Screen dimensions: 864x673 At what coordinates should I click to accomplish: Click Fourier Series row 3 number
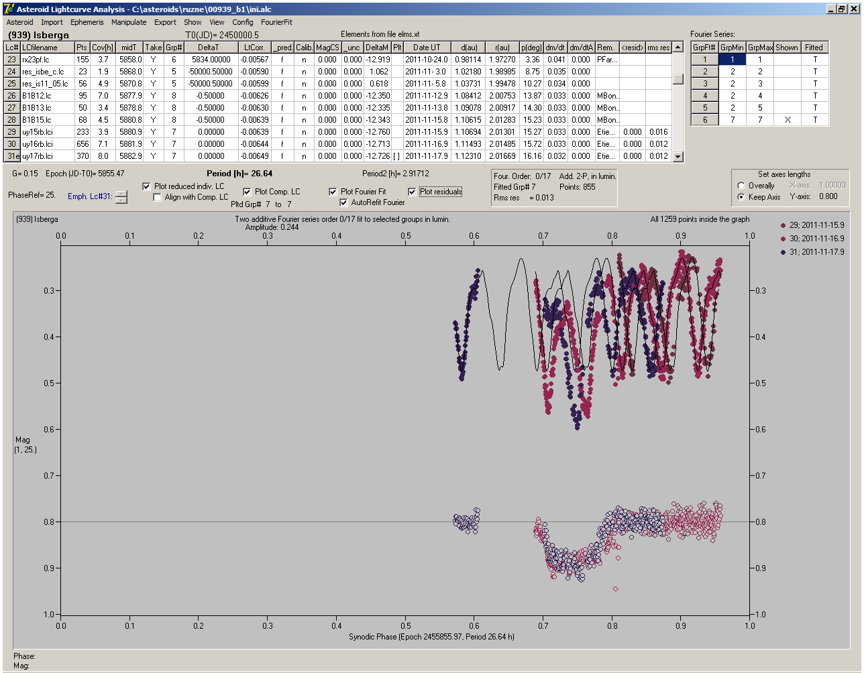pyautogui.click(x=705, y=84)
